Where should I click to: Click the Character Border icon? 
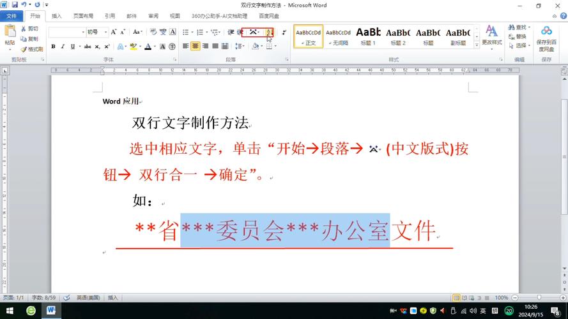[173, 32]
